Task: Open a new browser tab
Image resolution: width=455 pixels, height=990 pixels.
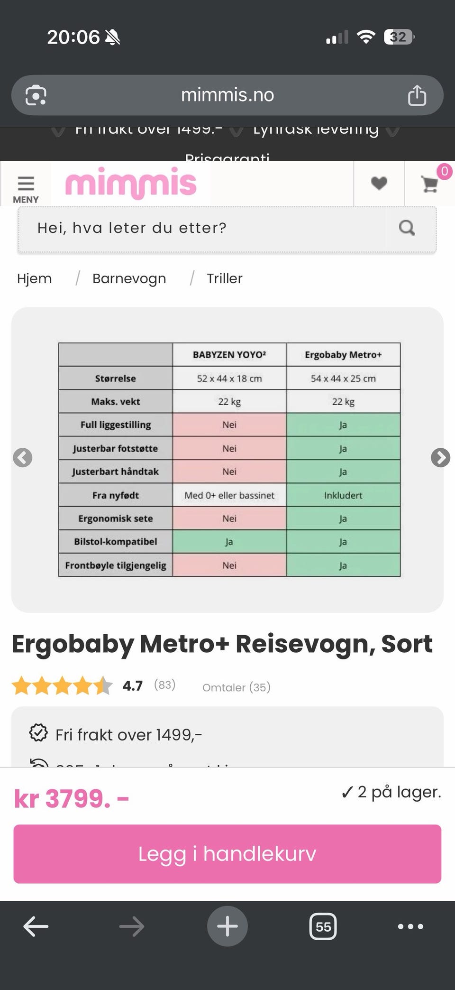Action: point(227,926)
